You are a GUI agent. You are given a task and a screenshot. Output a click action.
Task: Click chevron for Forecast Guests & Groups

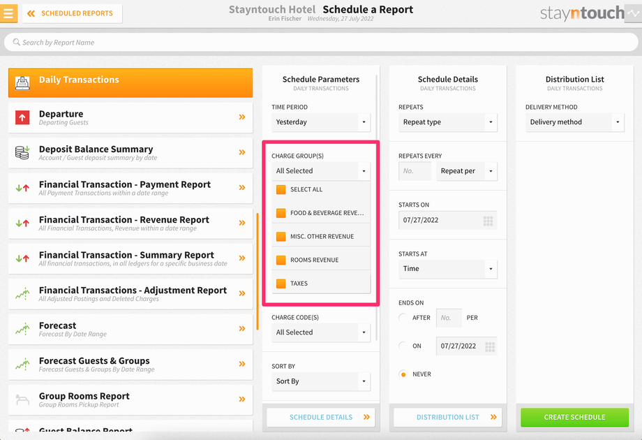pos(242,364)
